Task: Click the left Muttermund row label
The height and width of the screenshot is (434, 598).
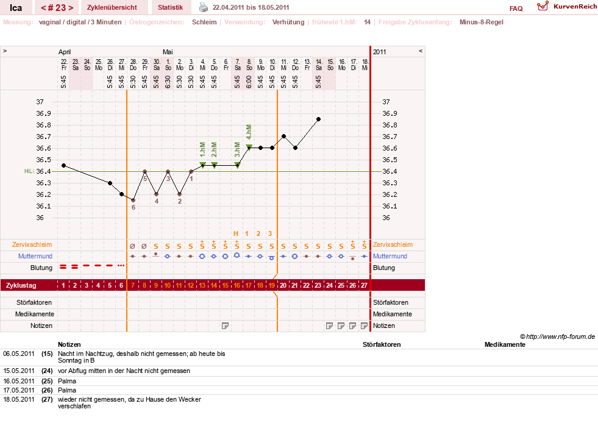Action: point(35,256)
